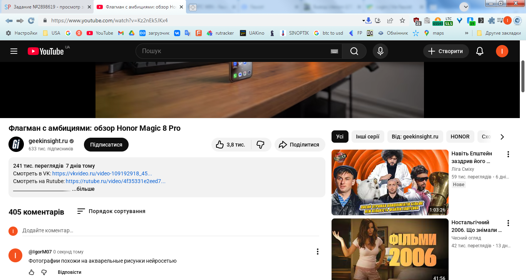This screenshot has height=280, width=526.
Task: Like the @IgorM07 comment
Action: coord(32,272)
